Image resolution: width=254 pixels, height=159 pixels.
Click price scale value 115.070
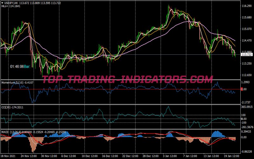tap(247, 29)
